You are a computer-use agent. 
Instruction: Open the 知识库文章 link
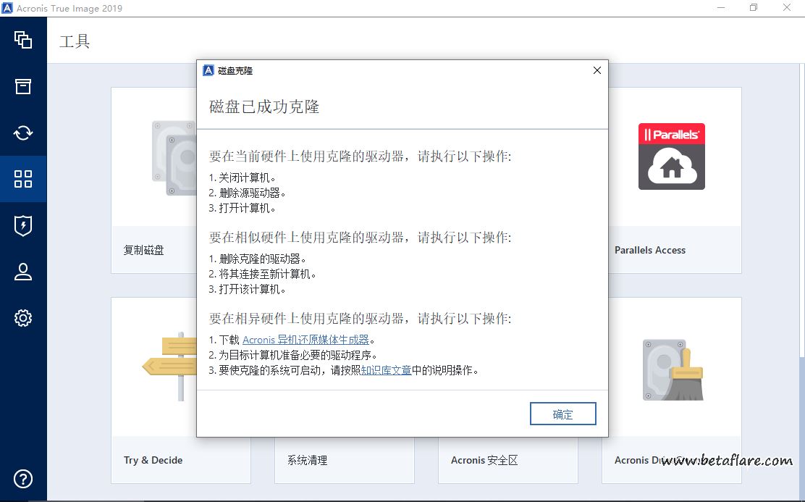coord(386,370)
